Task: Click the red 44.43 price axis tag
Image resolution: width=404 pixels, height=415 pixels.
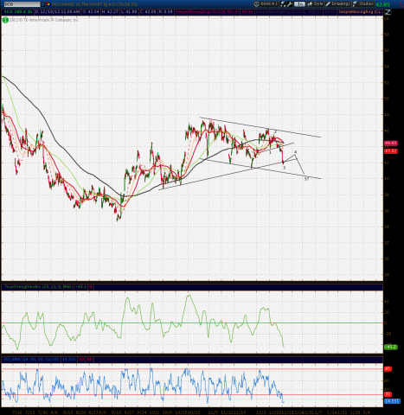Action: click(391, 144)
